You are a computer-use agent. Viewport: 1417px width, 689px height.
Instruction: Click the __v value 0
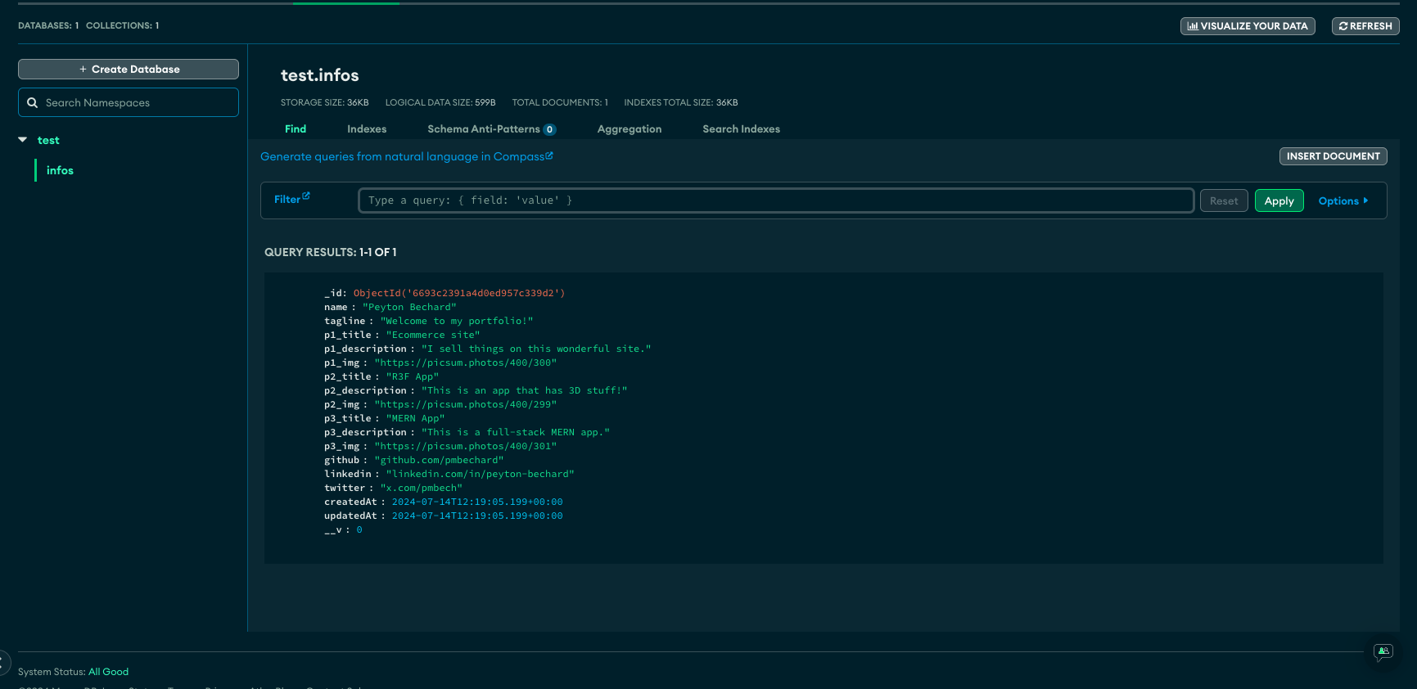click(x=359, y=529)
